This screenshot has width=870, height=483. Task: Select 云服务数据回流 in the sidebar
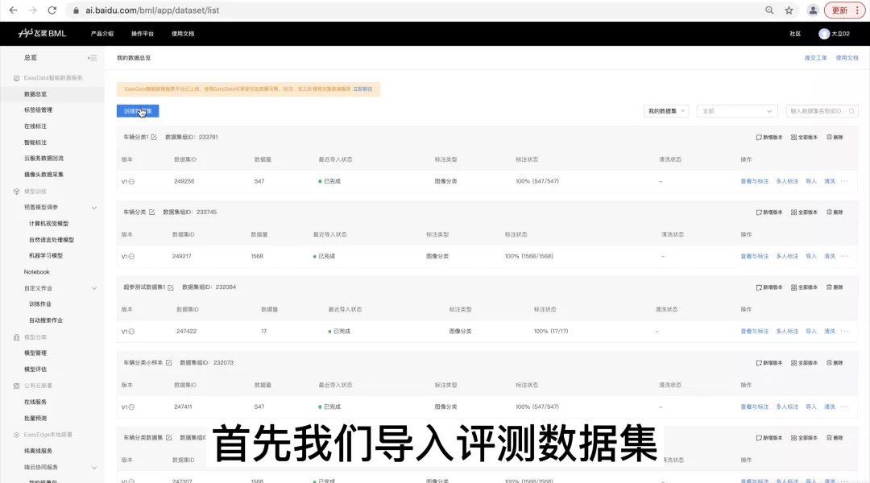(x=43, y=158)
